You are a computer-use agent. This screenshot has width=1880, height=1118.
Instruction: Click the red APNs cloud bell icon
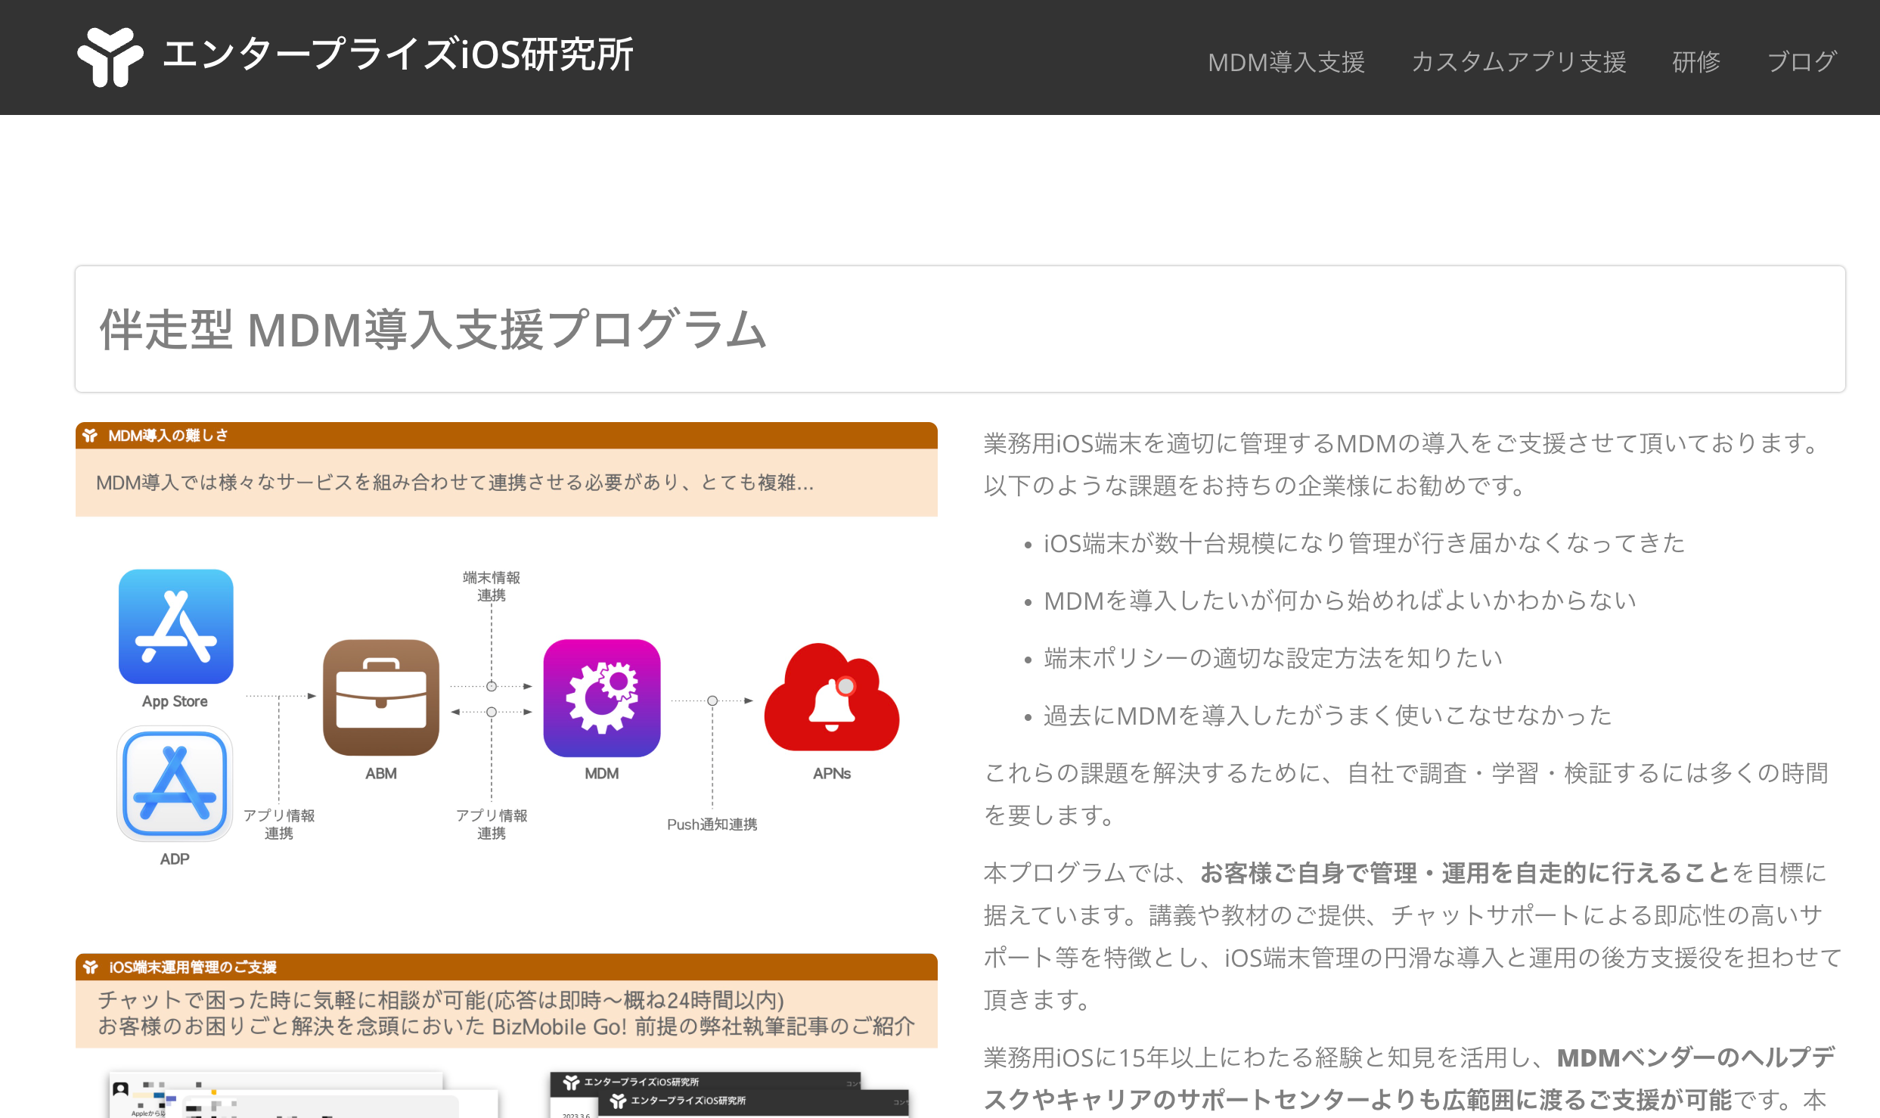click(830, 700)
